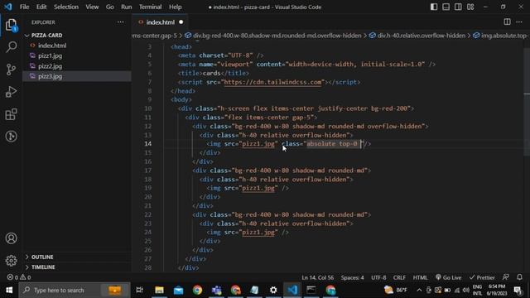Follow pizz1.jpg link on line 19
530x298 pixels.
tap(258, 188)
